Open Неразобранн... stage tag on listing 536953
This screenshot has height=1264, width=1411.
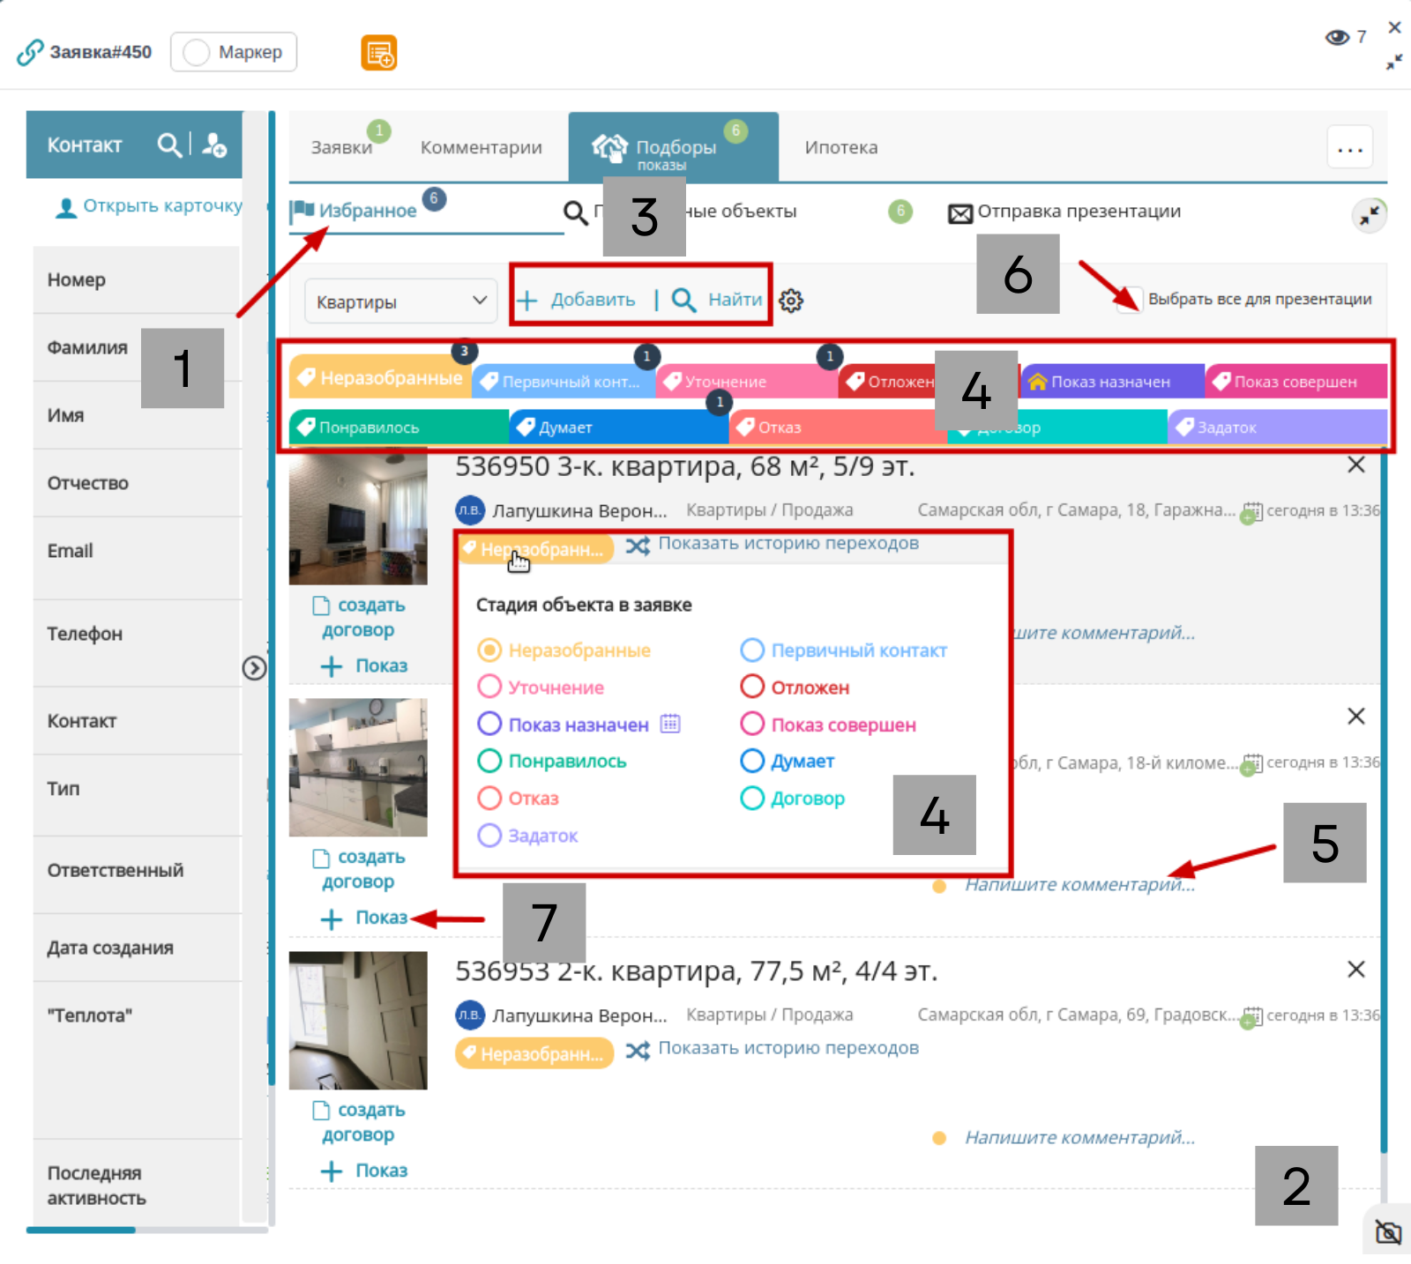coord(534,1053)
